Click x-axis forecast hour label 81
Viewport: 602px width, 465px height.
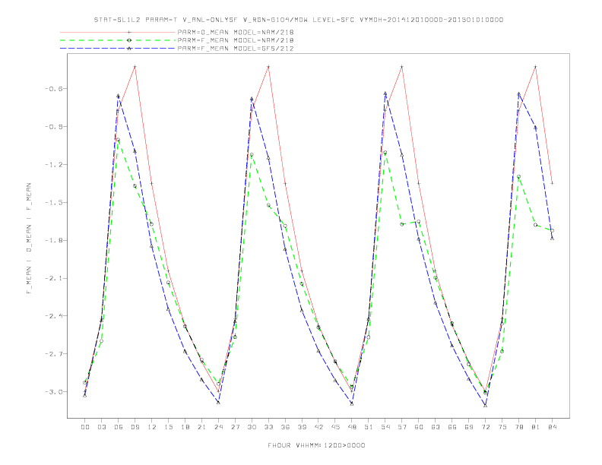[x=536, y=427]
